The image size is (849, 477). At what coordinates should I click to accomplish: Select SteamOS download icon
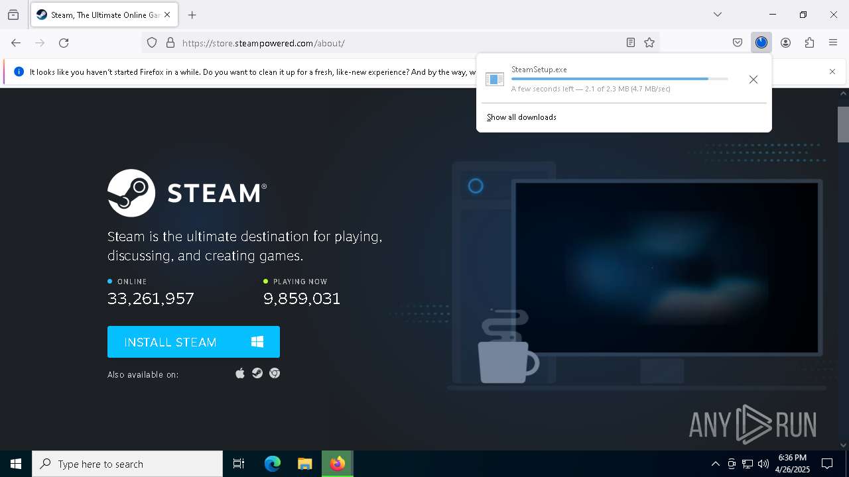tap(257, 374)
